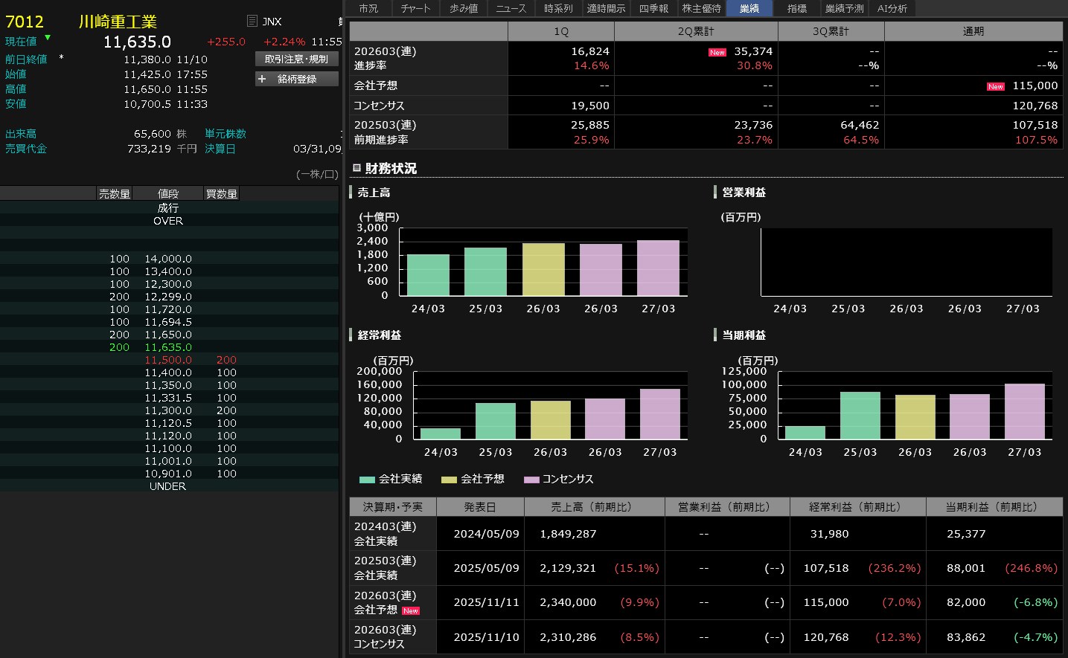
Task: Click the document icon beside JNX
Action: (252, 22)
